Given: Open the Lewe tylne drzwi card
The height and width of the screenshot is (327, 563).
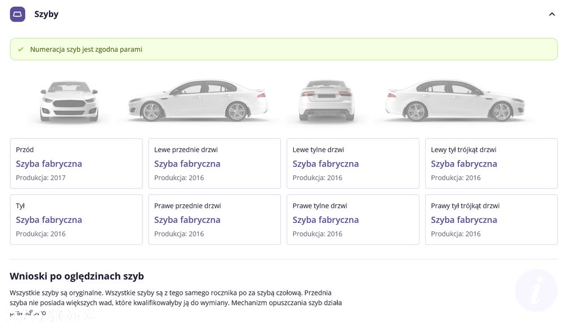Looking at the screenshot, I should coord(353,163).
